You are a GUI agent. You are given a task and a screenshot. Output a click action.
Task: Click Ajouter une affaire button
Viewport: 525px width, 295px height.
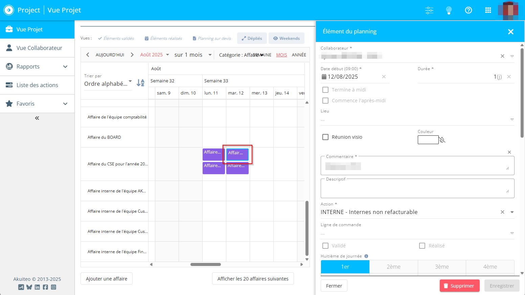pos(107,279)
